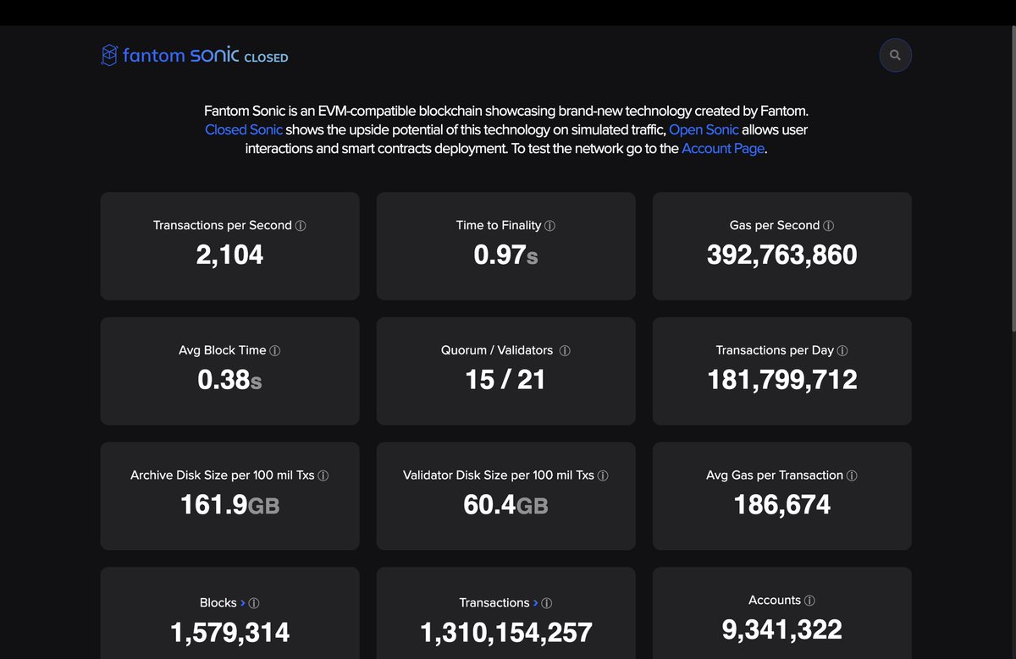This screenshot has height=659, width=1016.
Task: Click the 1,579,314 blocks count
Action: (229, 632)
